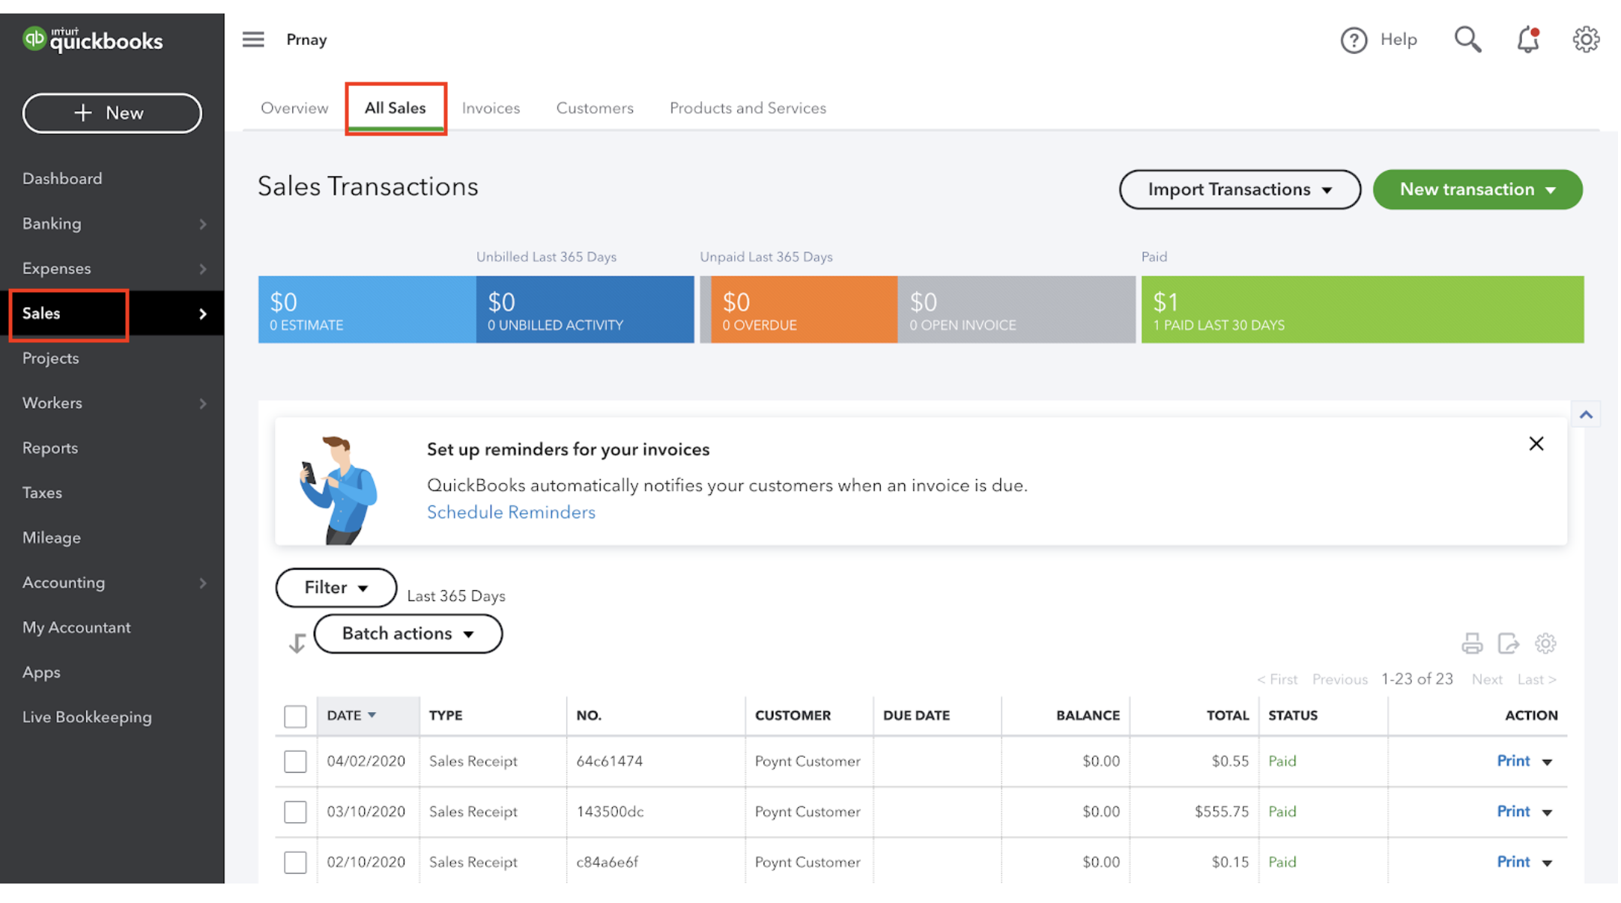This screenshot has height=903, width=1621.
Task: Expand the Import Transactions dropdown
Action: [x=1326, y=189]
